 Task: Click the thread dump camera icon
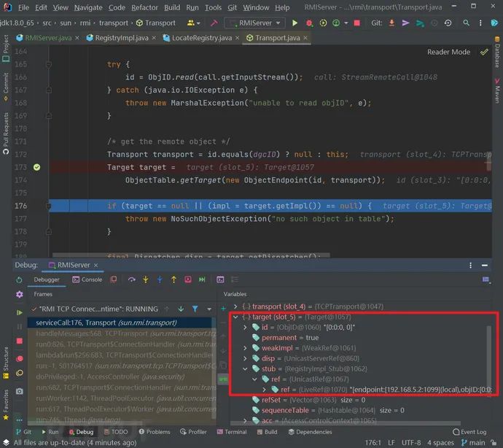(19, 391)
